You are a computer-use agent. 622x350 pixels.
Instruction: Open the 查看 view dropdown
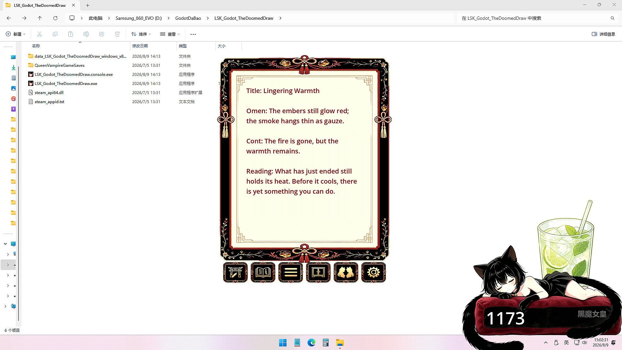[x=170, y=34]
